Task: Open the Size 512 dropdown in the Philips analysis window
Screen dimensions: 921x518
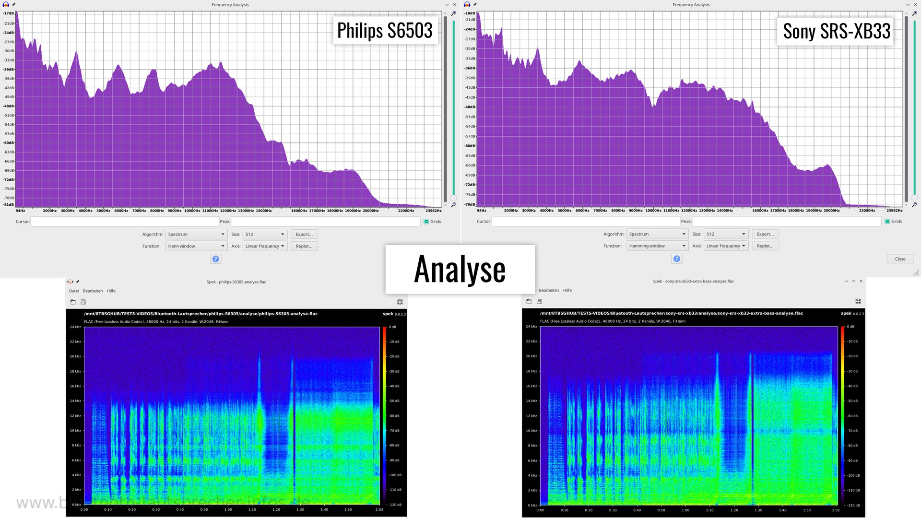Action: 265,235
